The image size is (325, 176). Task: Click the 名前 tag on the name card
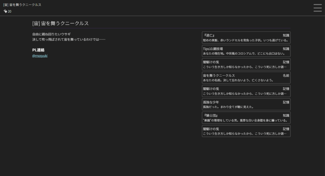(x=286, y=76)
